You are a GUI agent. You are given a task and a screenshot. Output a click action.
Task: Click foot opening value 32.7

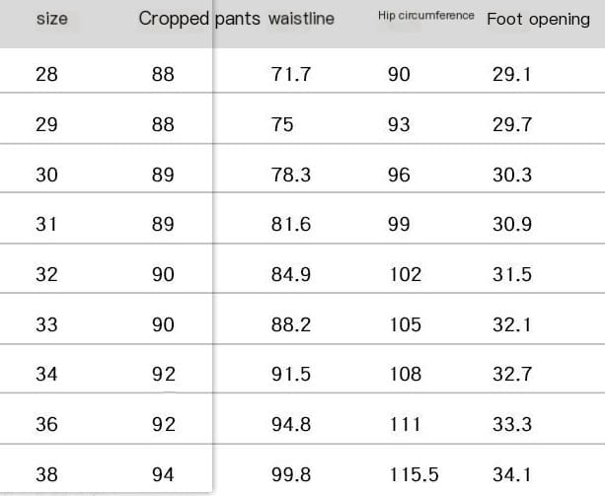coord(511,374)
